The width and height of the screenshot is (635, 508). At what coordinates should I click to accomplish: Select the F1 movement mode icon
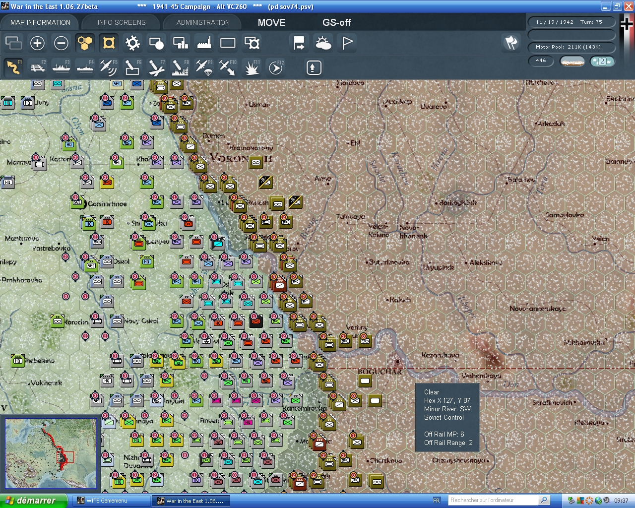(x=13, y=67)
